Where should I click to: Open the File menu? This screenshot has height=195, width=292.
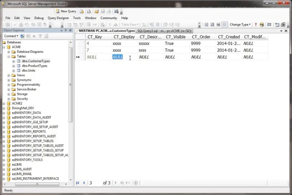[8, 18]
